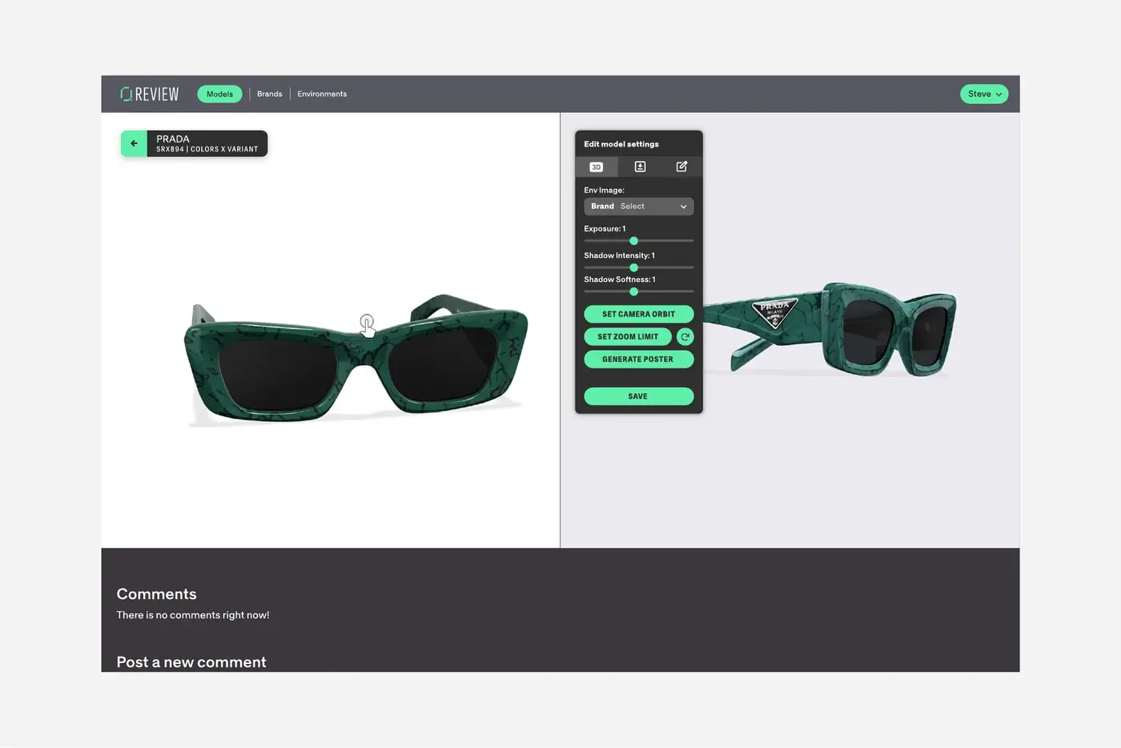
Task: Switch to the Environments tab
Action: pos(322,94)
